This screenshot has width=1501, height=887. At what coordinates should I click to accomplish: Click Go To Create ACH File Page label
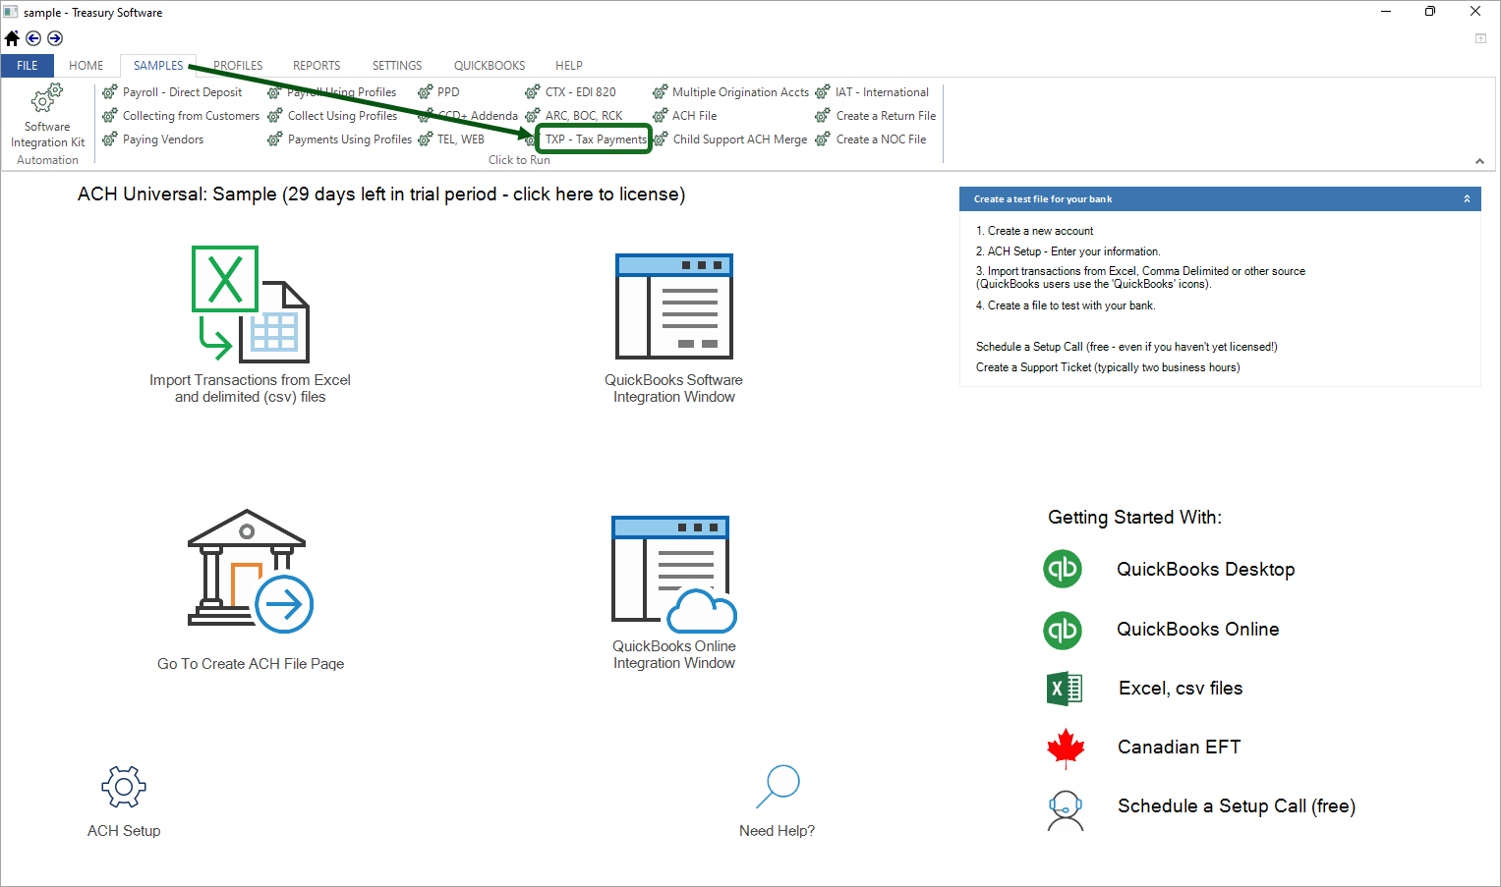(251, 664)
